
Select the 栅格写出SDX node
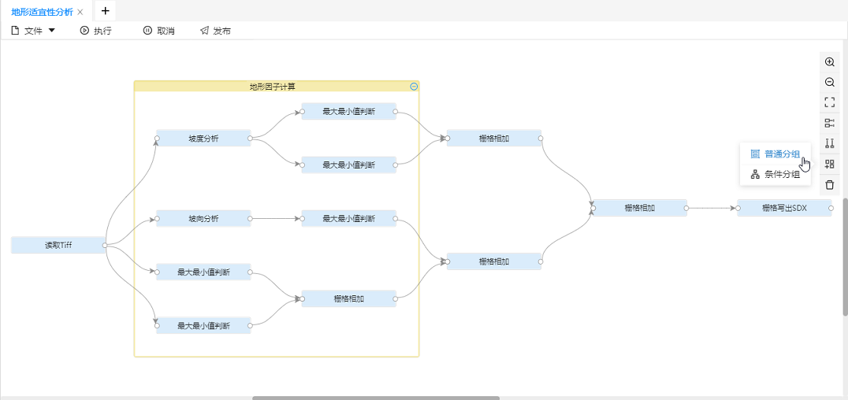[x=783, y=208]
